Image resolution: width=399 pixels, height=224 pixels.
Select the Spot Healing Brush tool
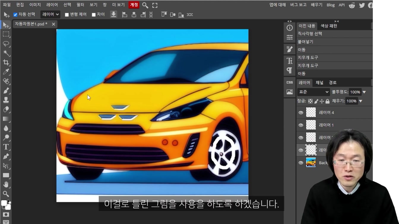click(x=6, y=81)
